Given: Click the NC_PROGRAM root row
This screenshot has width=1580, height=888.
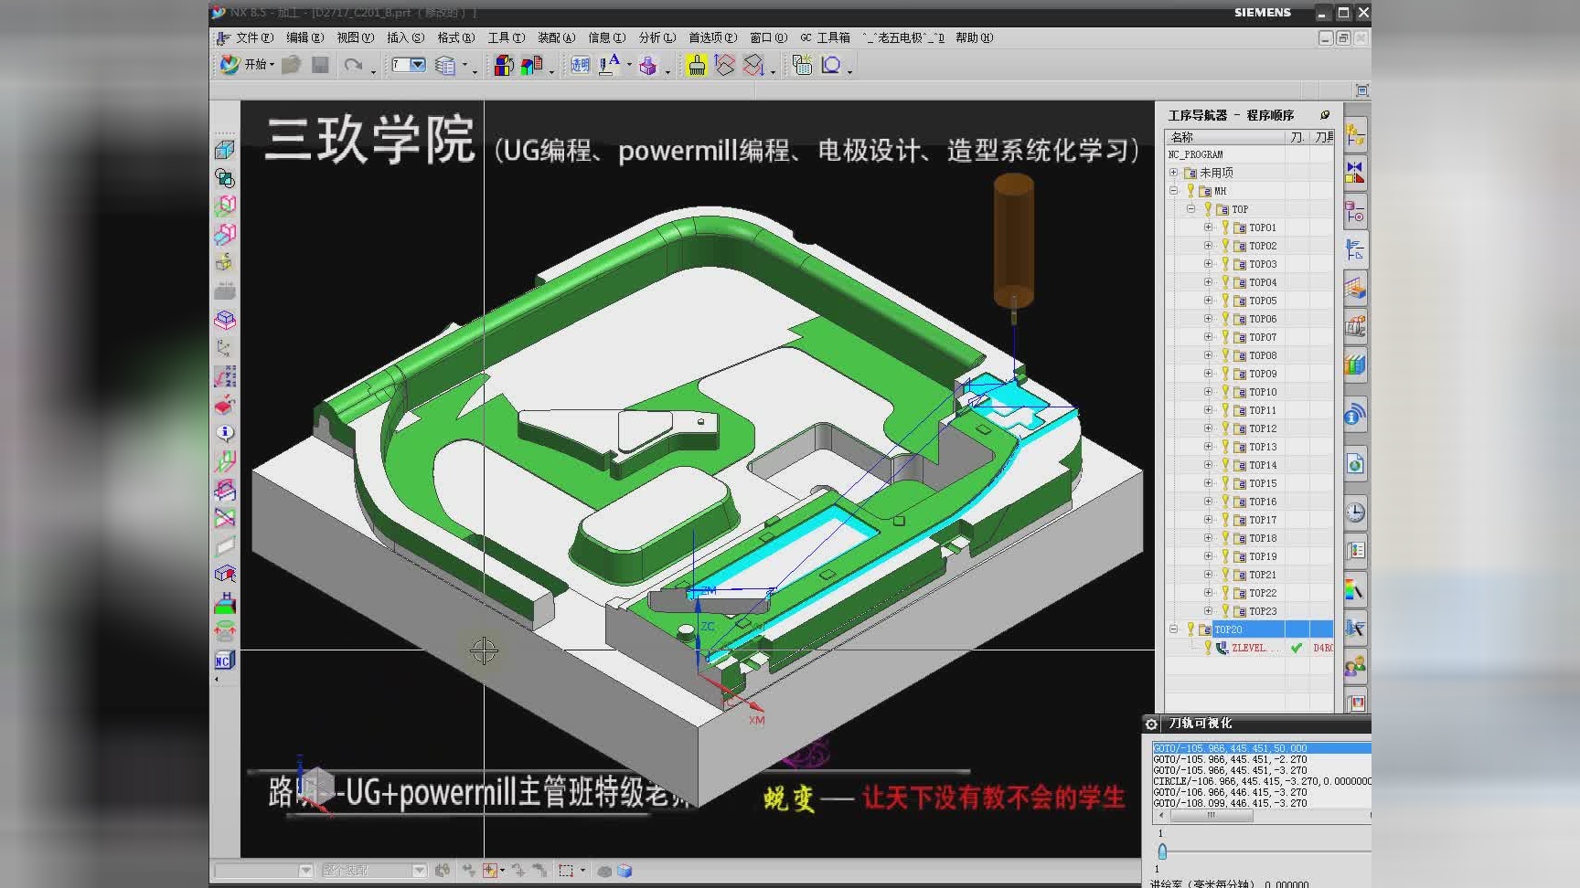Looking at the screenshot, I should (x=1250, y=154).
